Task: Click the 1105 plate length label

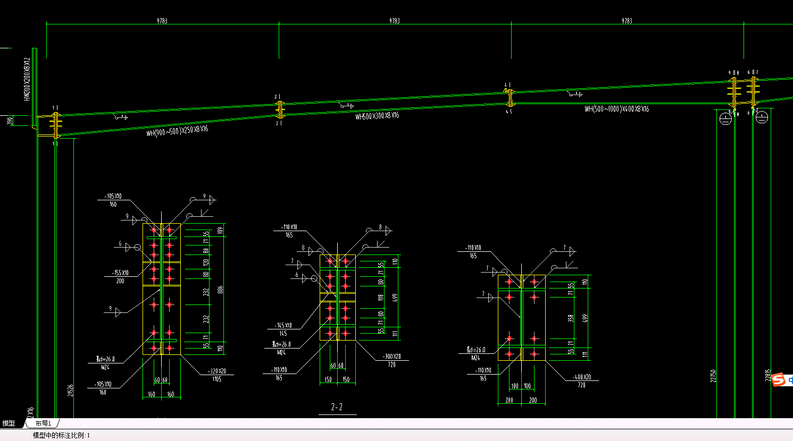Action: (x=217, y=379)
